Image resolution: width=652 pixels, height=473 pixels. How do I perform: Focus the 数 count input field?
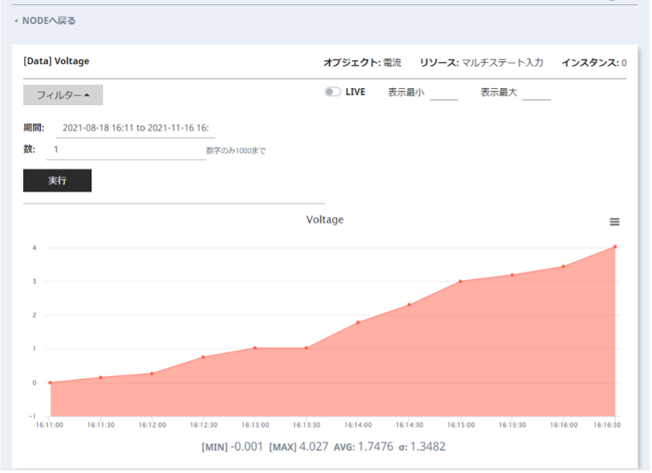[x=125, y=149]
